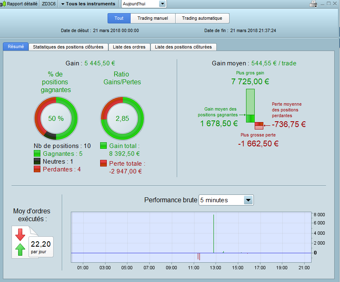The height and width of the screenshot is (282, 340).
Task: Expand the Tous les instruments menu
Action: (x=88, y=4)
